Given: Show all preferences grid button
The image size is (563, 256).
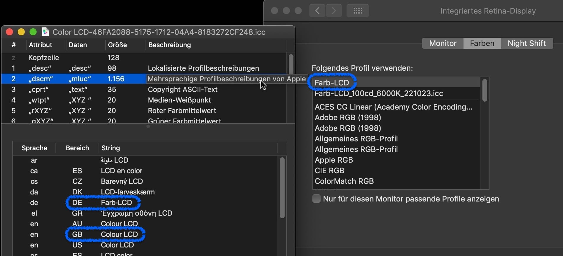Looking at the screenshot, I should [358, 11].
